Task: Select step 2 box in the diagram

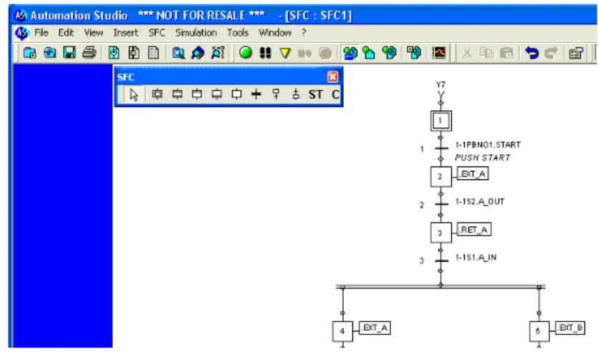Action: [441, 176]
